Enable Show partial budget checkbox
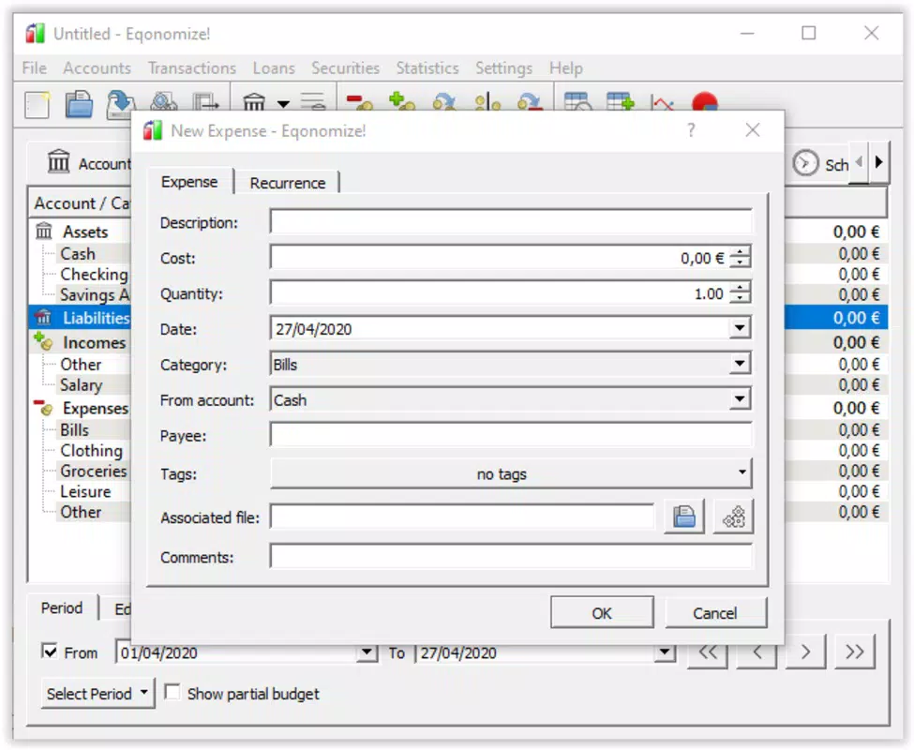The height and width of the screenshot is (750, 914). 172,692
